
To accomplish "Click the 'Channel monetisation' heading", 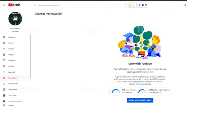I will coord(49,14).
